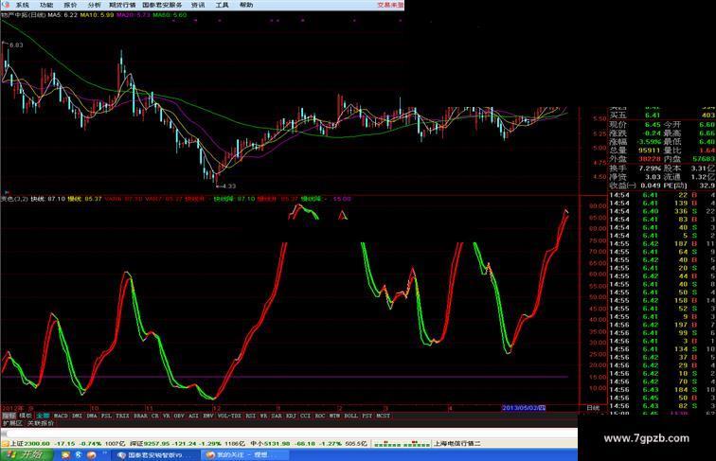Viewport: 716px width, 461px height.
Task: Open the 期货行情 menu
Action: click(122, 5)
